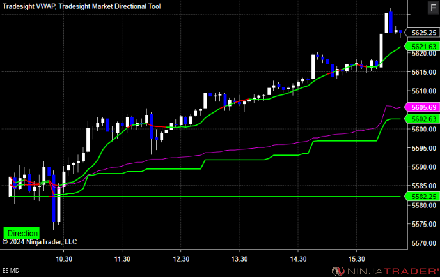This screenshot has height=277, width=440.
Task: Click the 5575.00 price axis label
Action: point(424,224)
